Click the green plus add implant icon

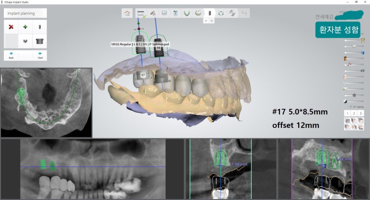(25, 27)
